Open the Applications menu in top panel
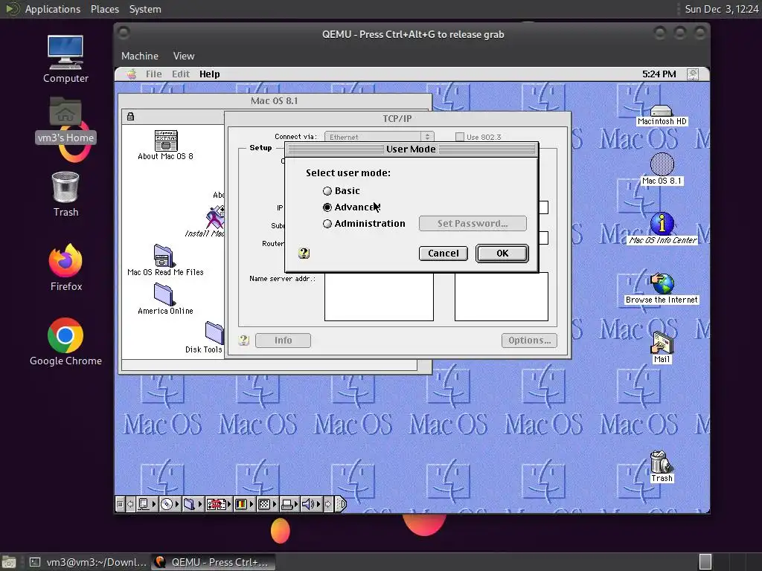The height and width of the screenshot is (571, 762). 53,9
